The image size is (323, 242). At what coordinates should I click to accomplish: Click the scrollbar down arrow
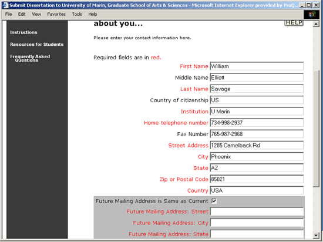pyautogui.click(x=316, y=235)
